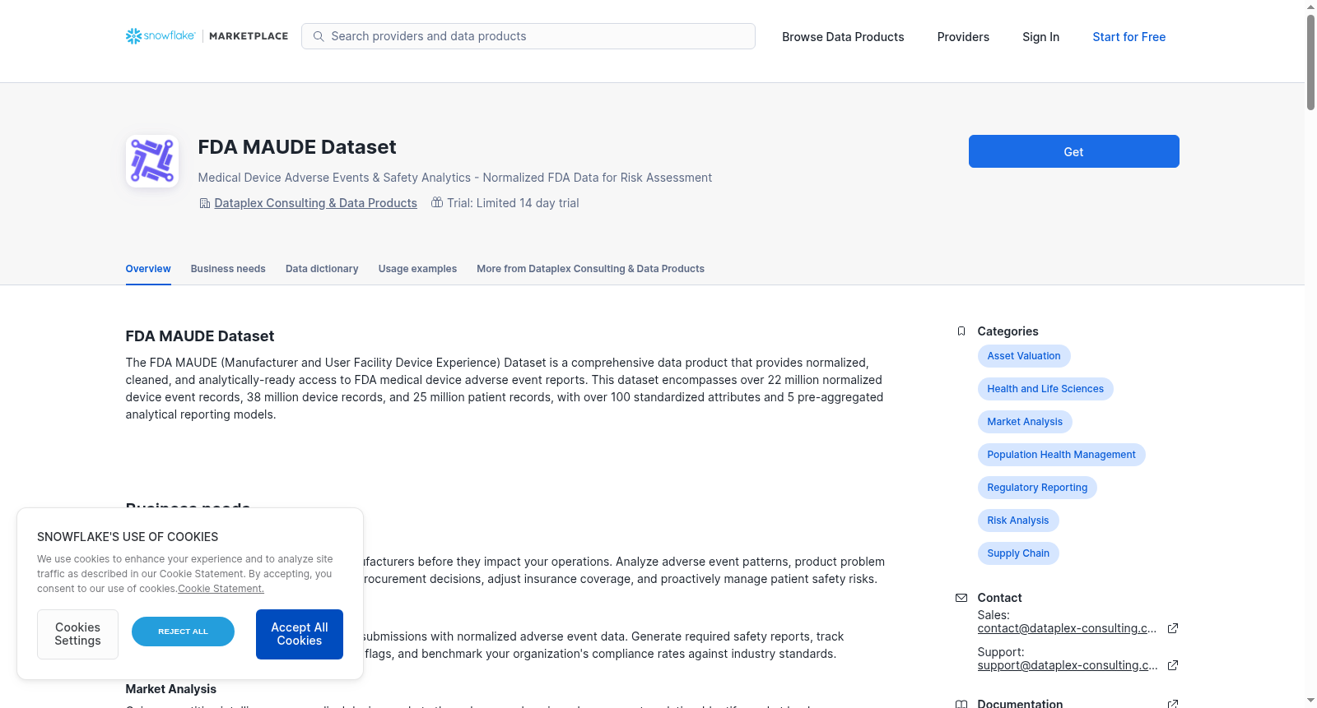The height and width of the screenshot is (708, 1317).
Task: Open Cookies Settings
Action: (x=77, y=634)
